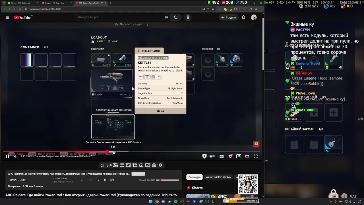The height and width of the screenshot is (205, 364).
Task: Open Steam from the taskbar
Action: pos(169,202)
